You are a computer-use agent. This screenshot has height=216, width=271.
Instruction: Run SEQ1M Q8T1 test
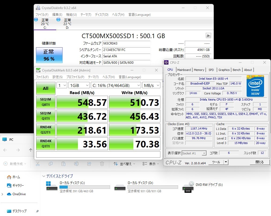coord(46,102)
